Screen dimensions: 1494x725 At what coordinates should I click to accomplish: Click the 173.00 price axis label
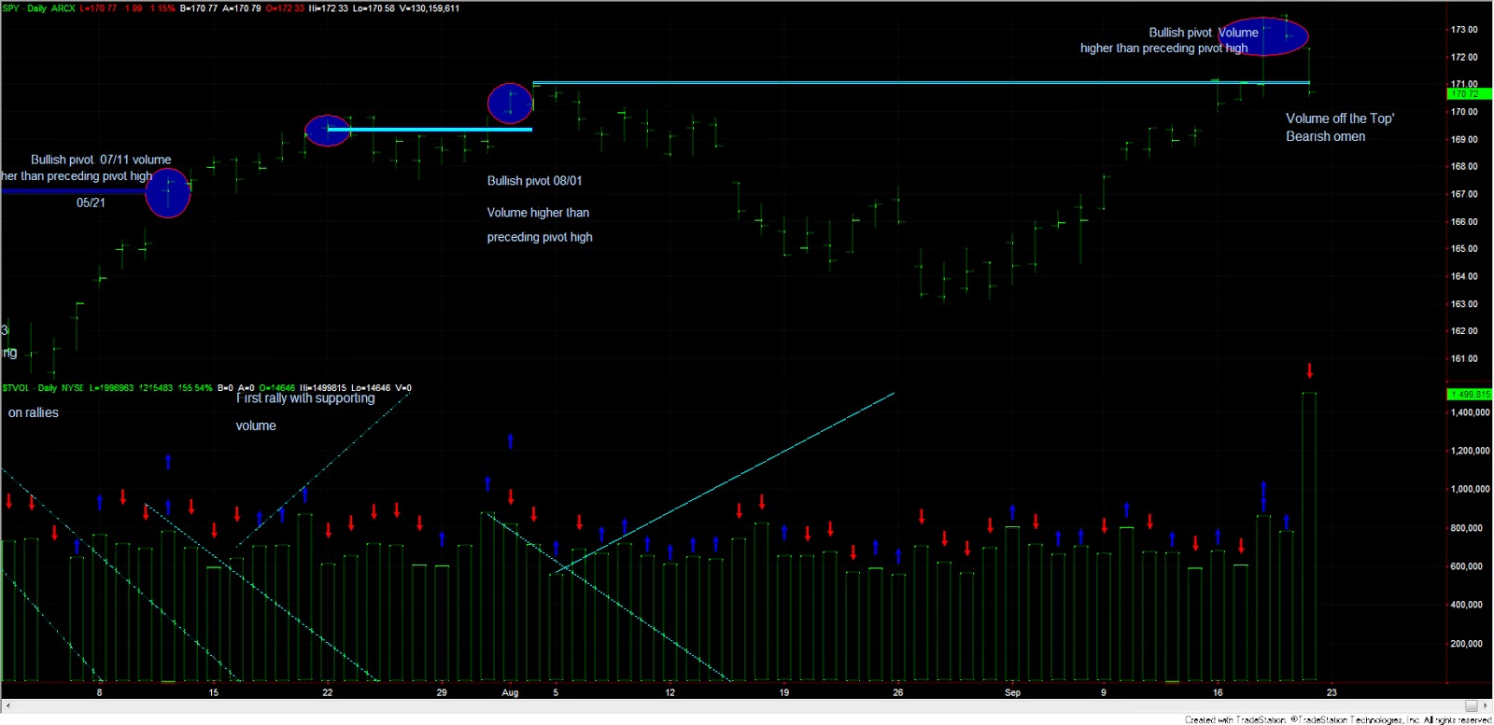[1464, 30]
